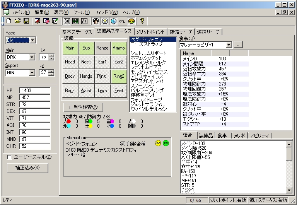Open the ファイル(F) menu
Screen dimensions: 297x205
coord(20,12)
